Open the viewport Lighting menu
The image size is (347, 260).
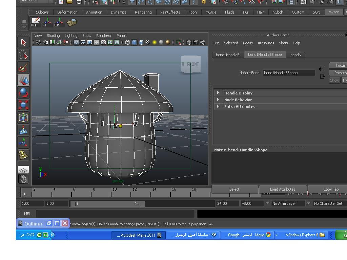coord(71,36)
